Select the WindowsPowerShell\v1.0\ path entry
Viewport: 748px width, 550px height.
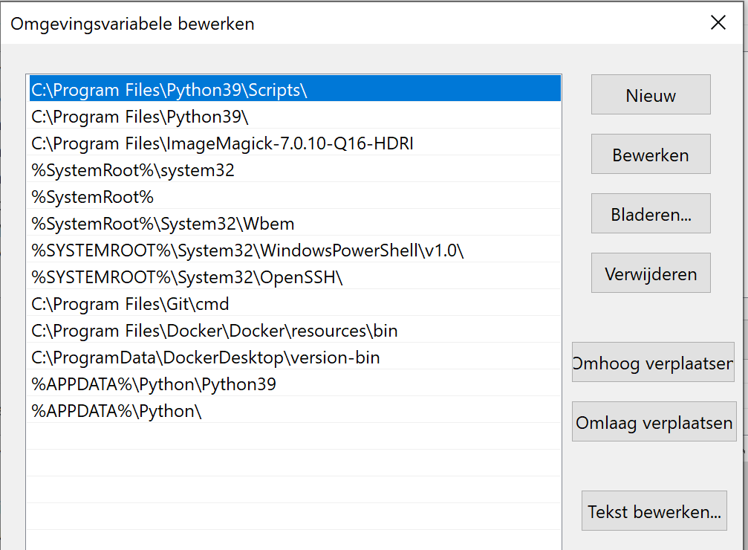[247, 250]
